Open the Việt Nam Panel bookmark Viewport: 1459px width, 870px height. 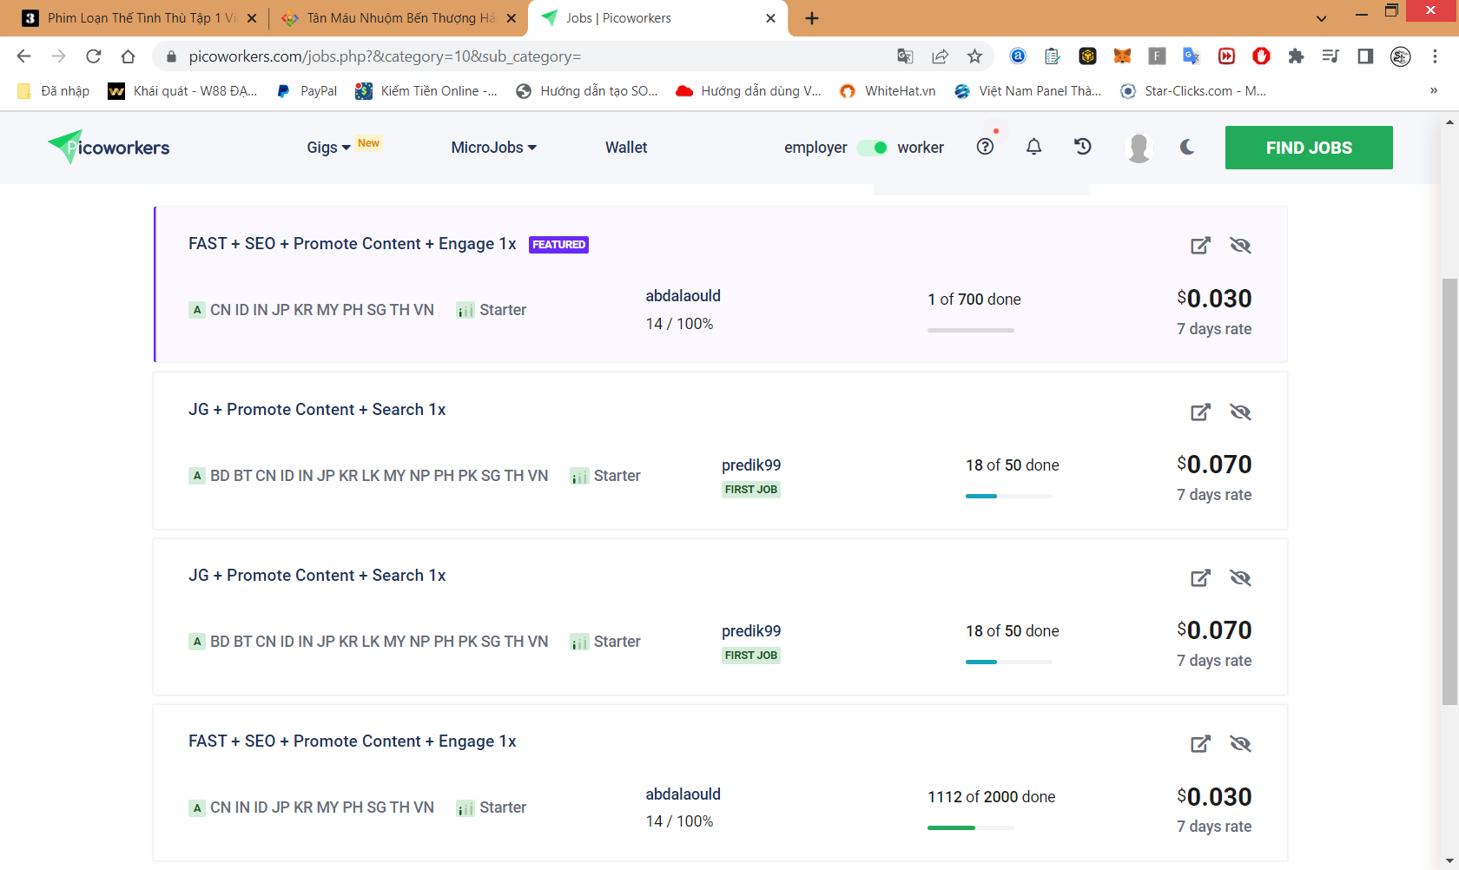coord(1027,90)
